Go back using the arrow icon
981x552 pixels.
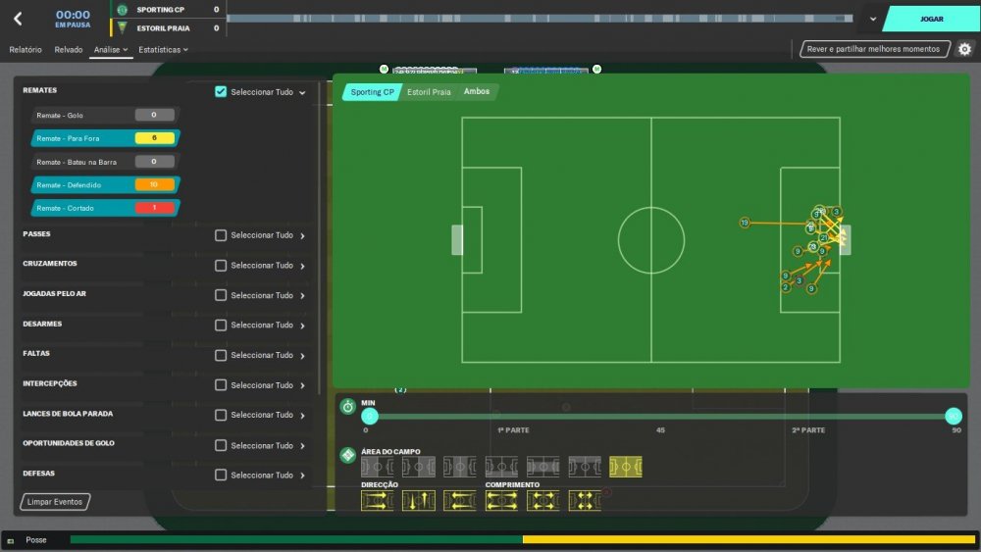point(18,19)
